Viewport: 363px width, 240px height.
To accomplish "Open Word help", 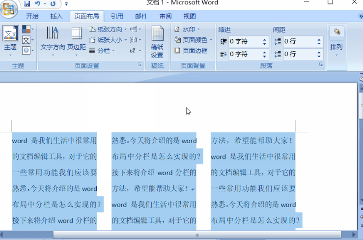I will 361,16.
